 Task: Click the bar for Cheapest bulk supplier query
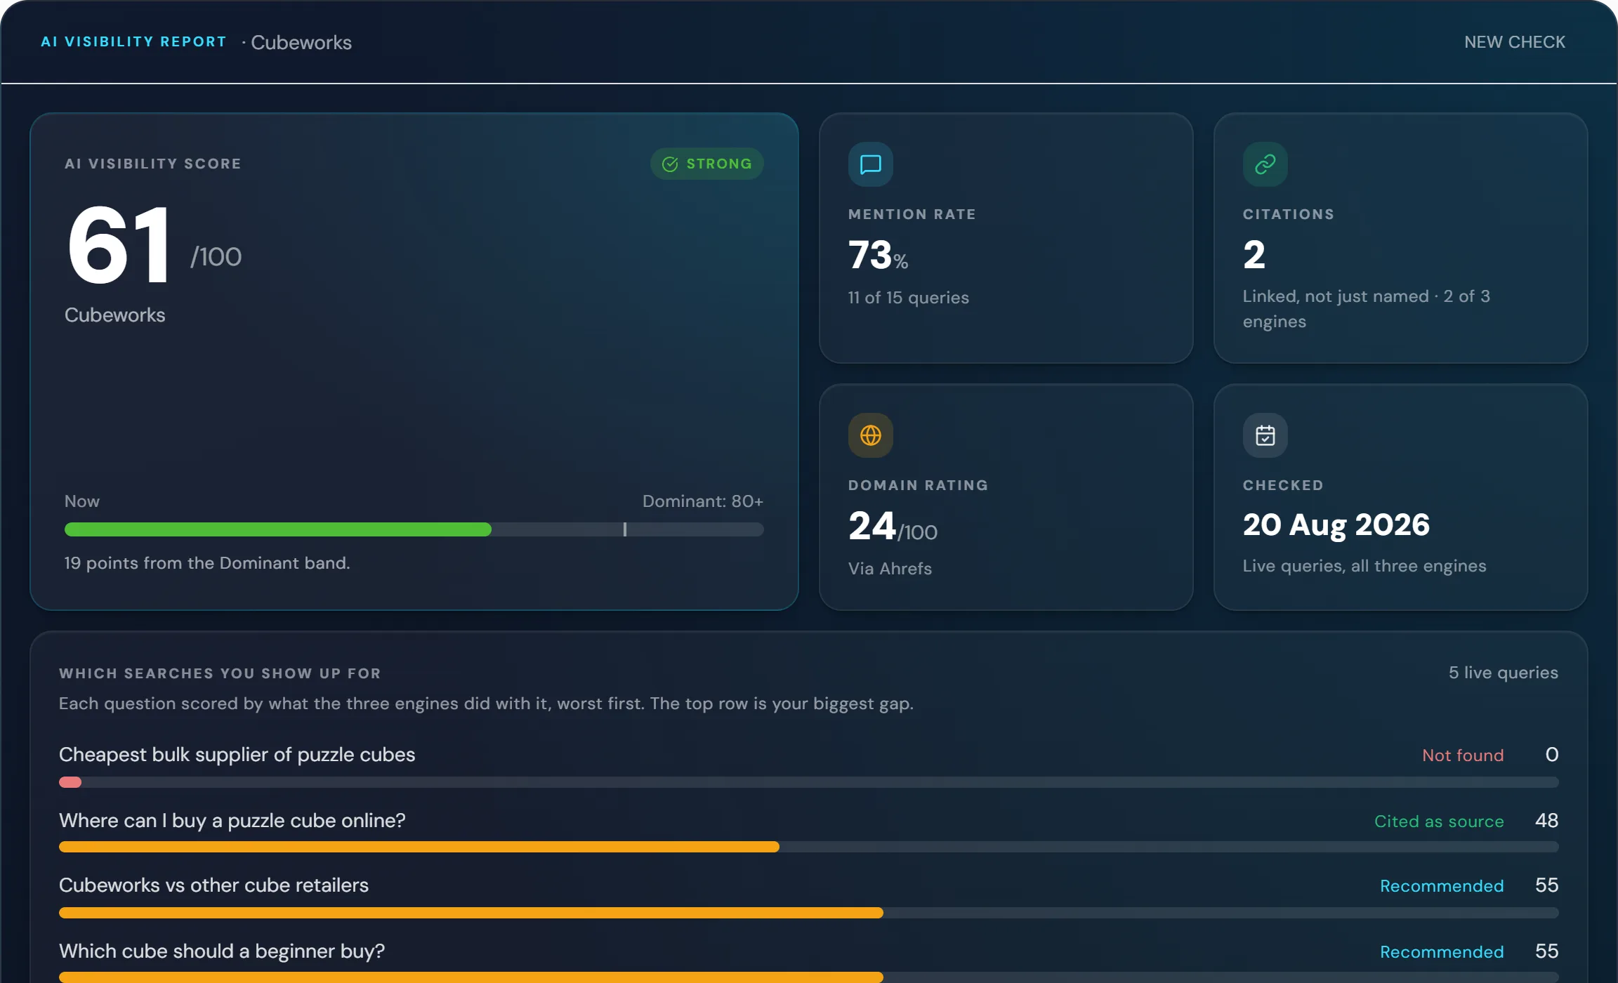tap(809, 782)
